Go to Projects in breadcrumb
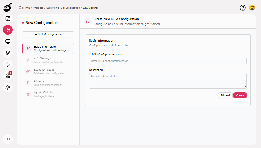Screen dimensions: 261x148 [x=38, y=8]
